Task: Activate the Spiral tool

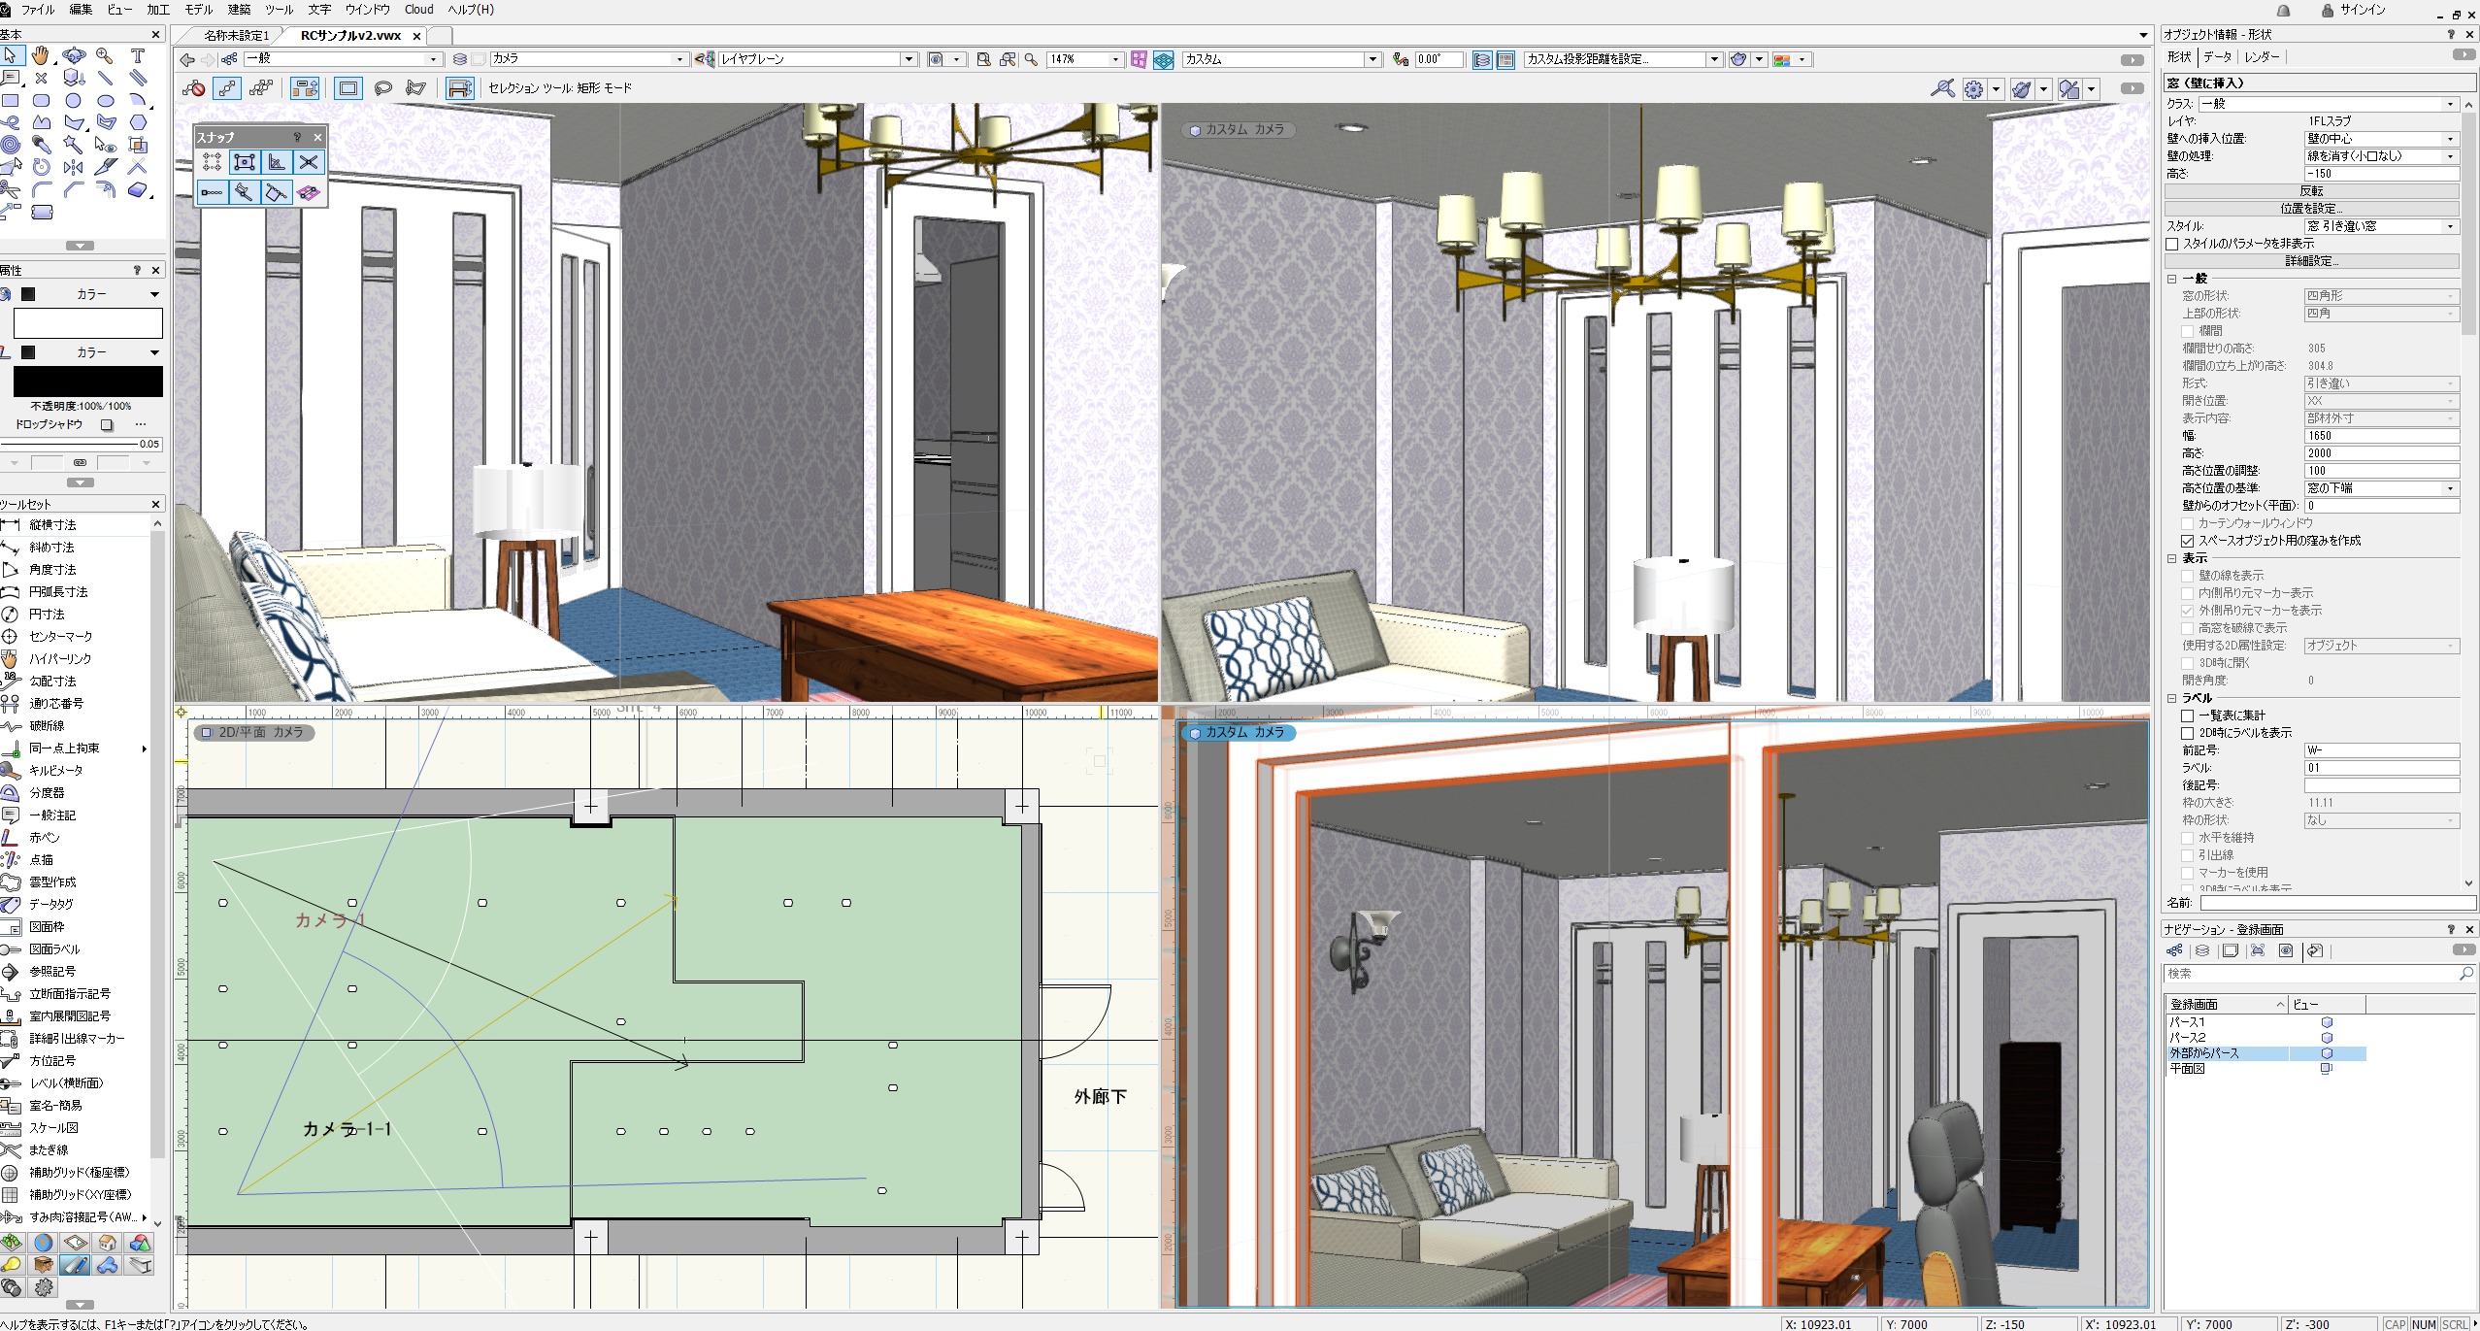Action: point(11,145)
